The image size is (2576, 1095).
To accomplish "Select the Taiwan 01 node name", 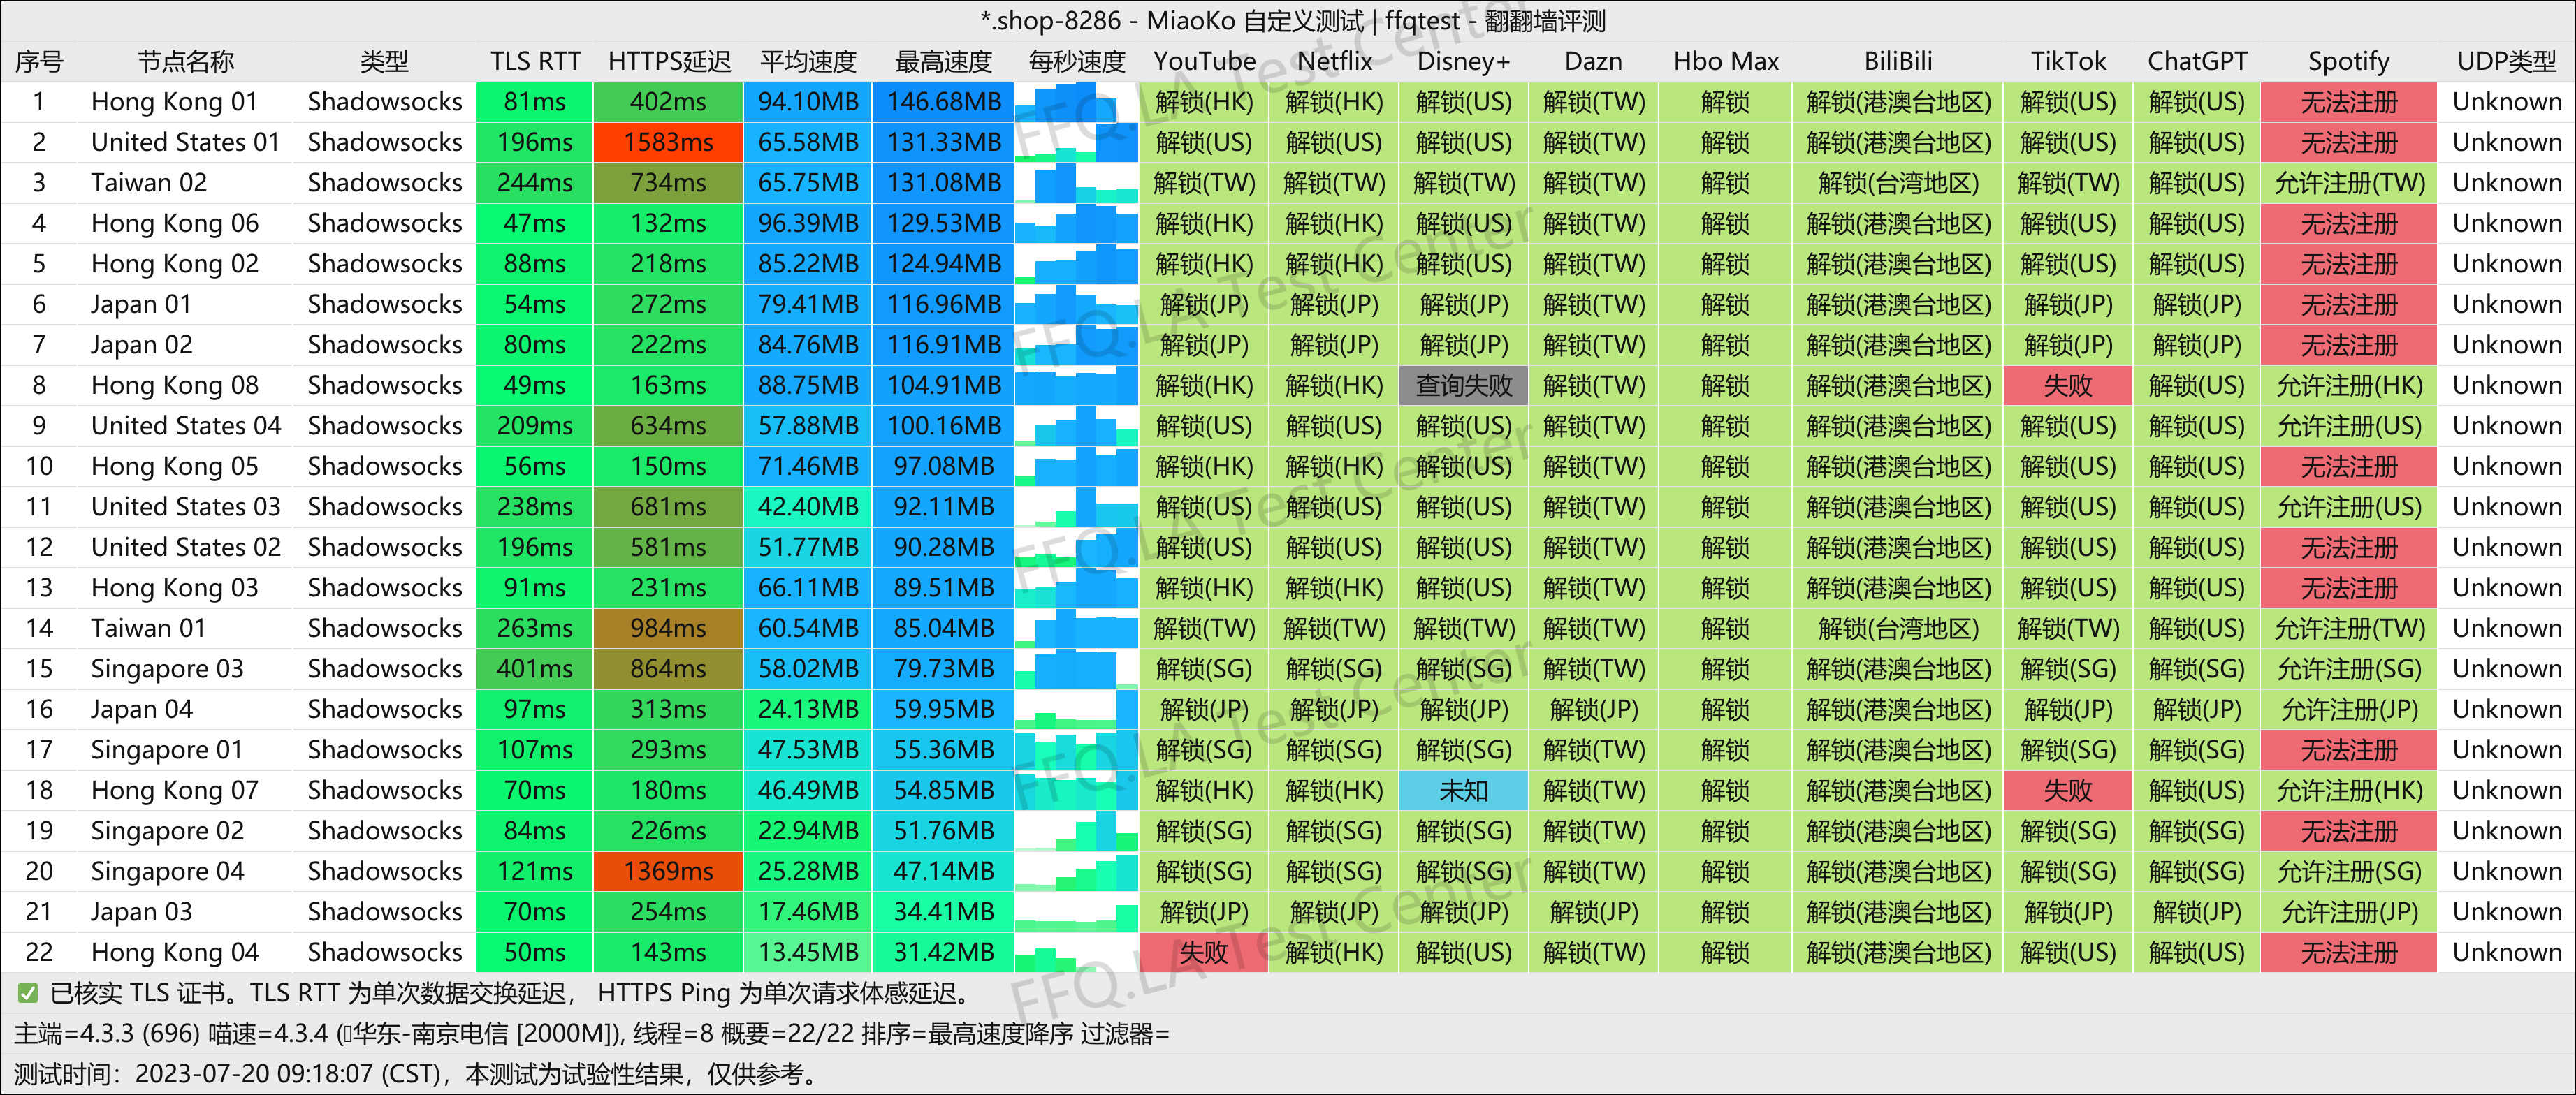I will pos(148,627).
